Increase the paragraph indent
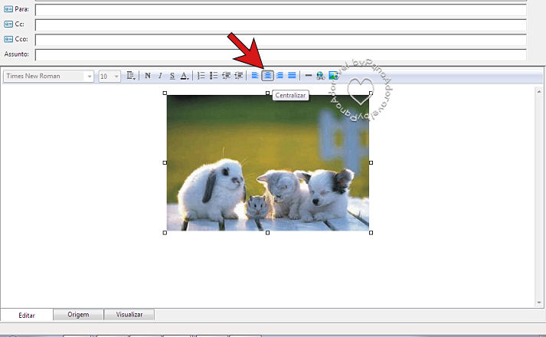 (x=239, y=76)
